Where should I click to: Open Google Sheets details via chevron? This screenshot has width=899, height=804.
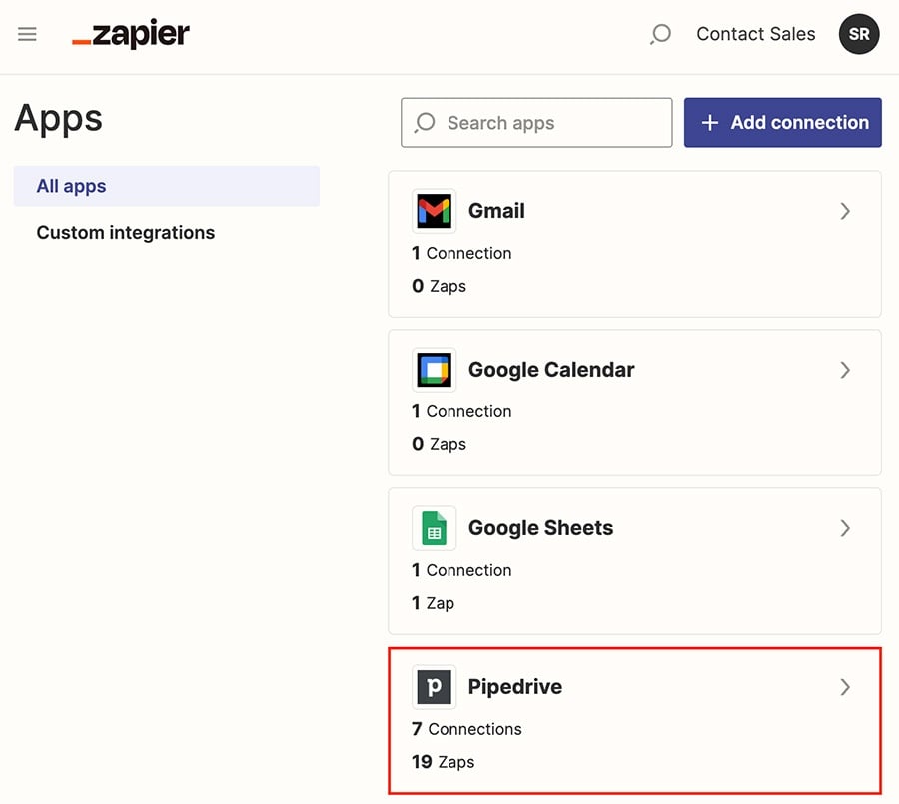845,528
